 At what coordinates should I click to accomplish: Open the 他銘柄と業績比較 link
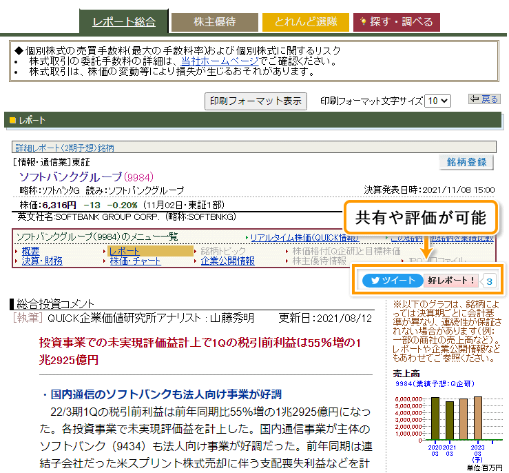tap(461, 239)
